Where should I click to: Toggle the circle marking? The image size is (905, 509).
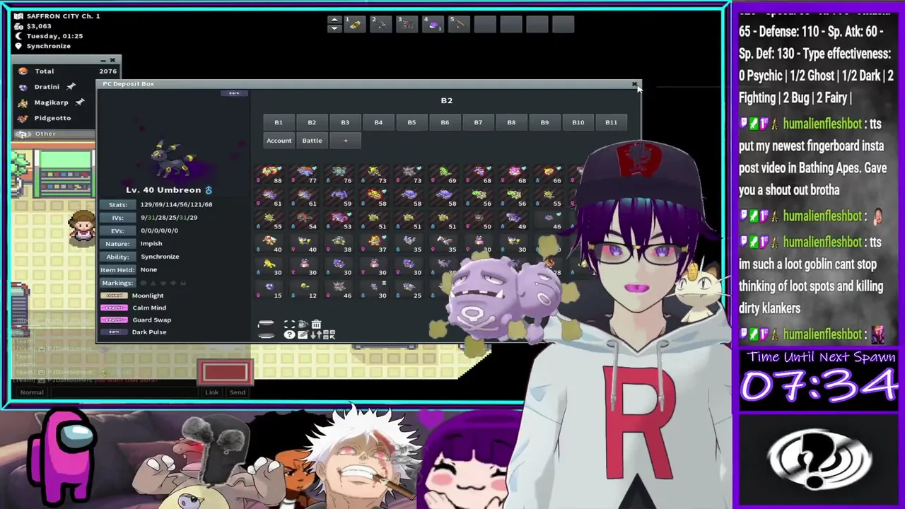(144, 283)
